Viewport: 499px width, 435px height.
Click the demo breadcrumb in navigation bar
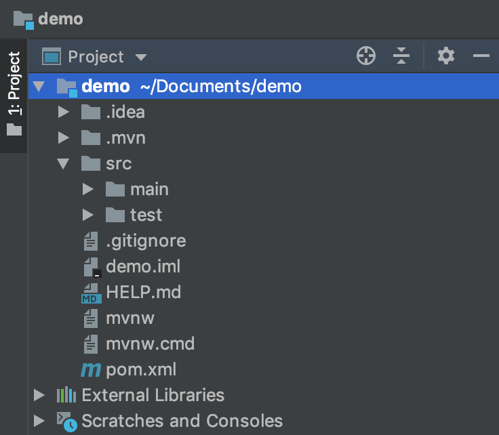[x=60, y=19]
